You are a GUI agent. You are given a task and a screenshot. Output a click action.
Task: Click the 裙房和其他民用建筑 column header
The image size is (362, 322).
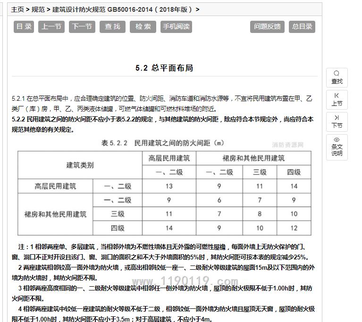click(253, 158)
